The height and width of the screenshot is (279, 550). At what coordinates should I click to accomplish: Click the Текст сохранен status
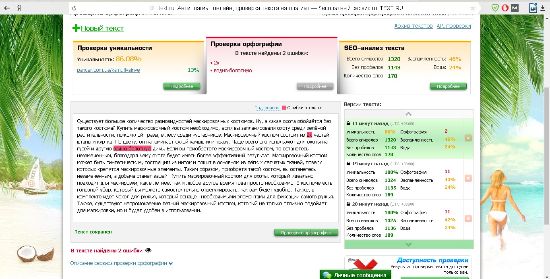(x=93, y=232)
